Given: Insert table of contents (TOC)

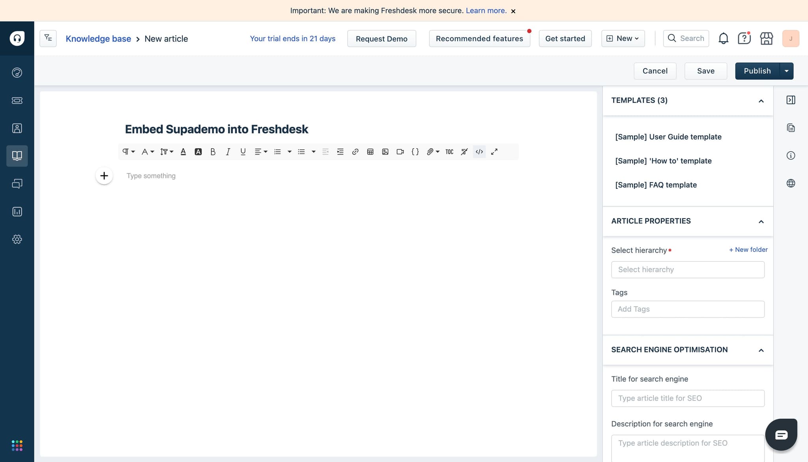Looking at the screenshot, I should (449, 152).
